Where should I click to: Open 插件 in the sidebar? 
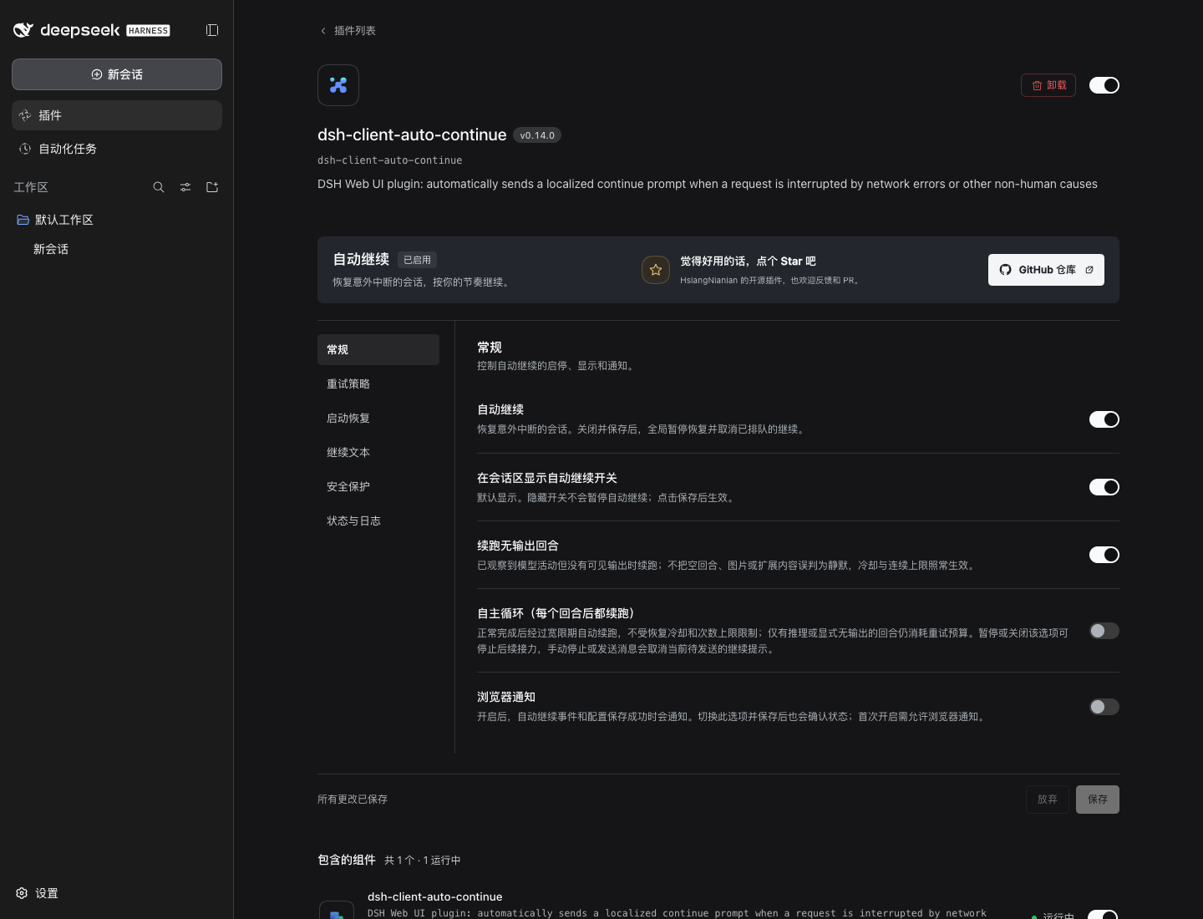117,115
